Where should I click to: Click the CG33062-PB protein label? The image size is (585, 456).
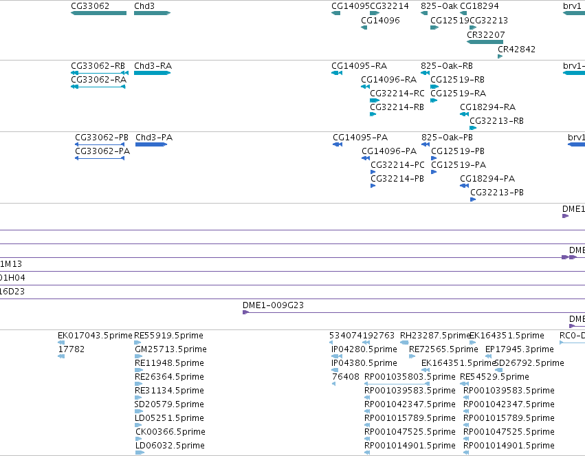[x=102, y=138]
